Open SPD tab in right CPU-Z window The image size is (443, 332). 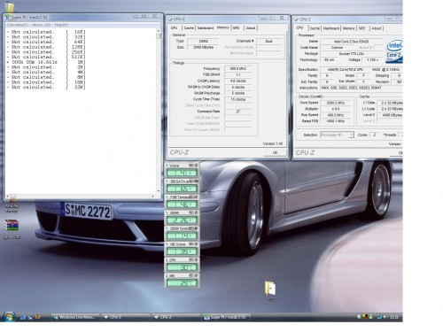tap(361, 28)
